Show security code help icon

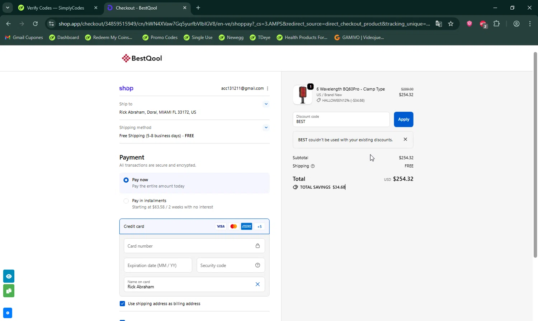pyautogui.click(x=258, y=265)
